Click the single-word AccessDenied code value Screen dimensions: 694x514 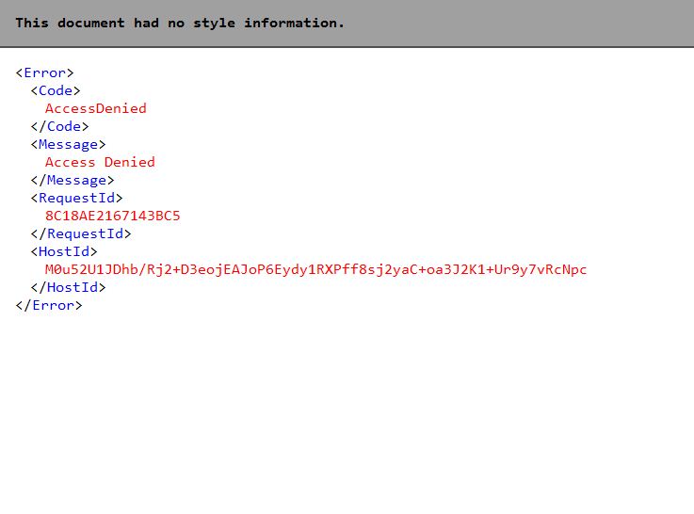tap(96, 108)
